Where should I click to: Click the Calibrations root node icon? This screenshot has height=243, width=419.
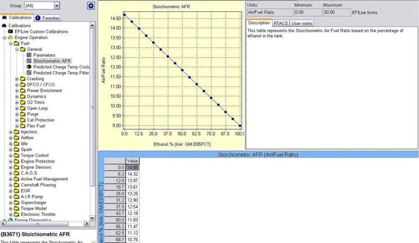(4, 26)
